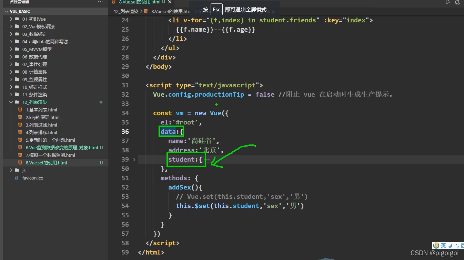Toggle input language 英 indicator
Image resolution: width=464 pixels, height=260 pixels.
(443, 245)
